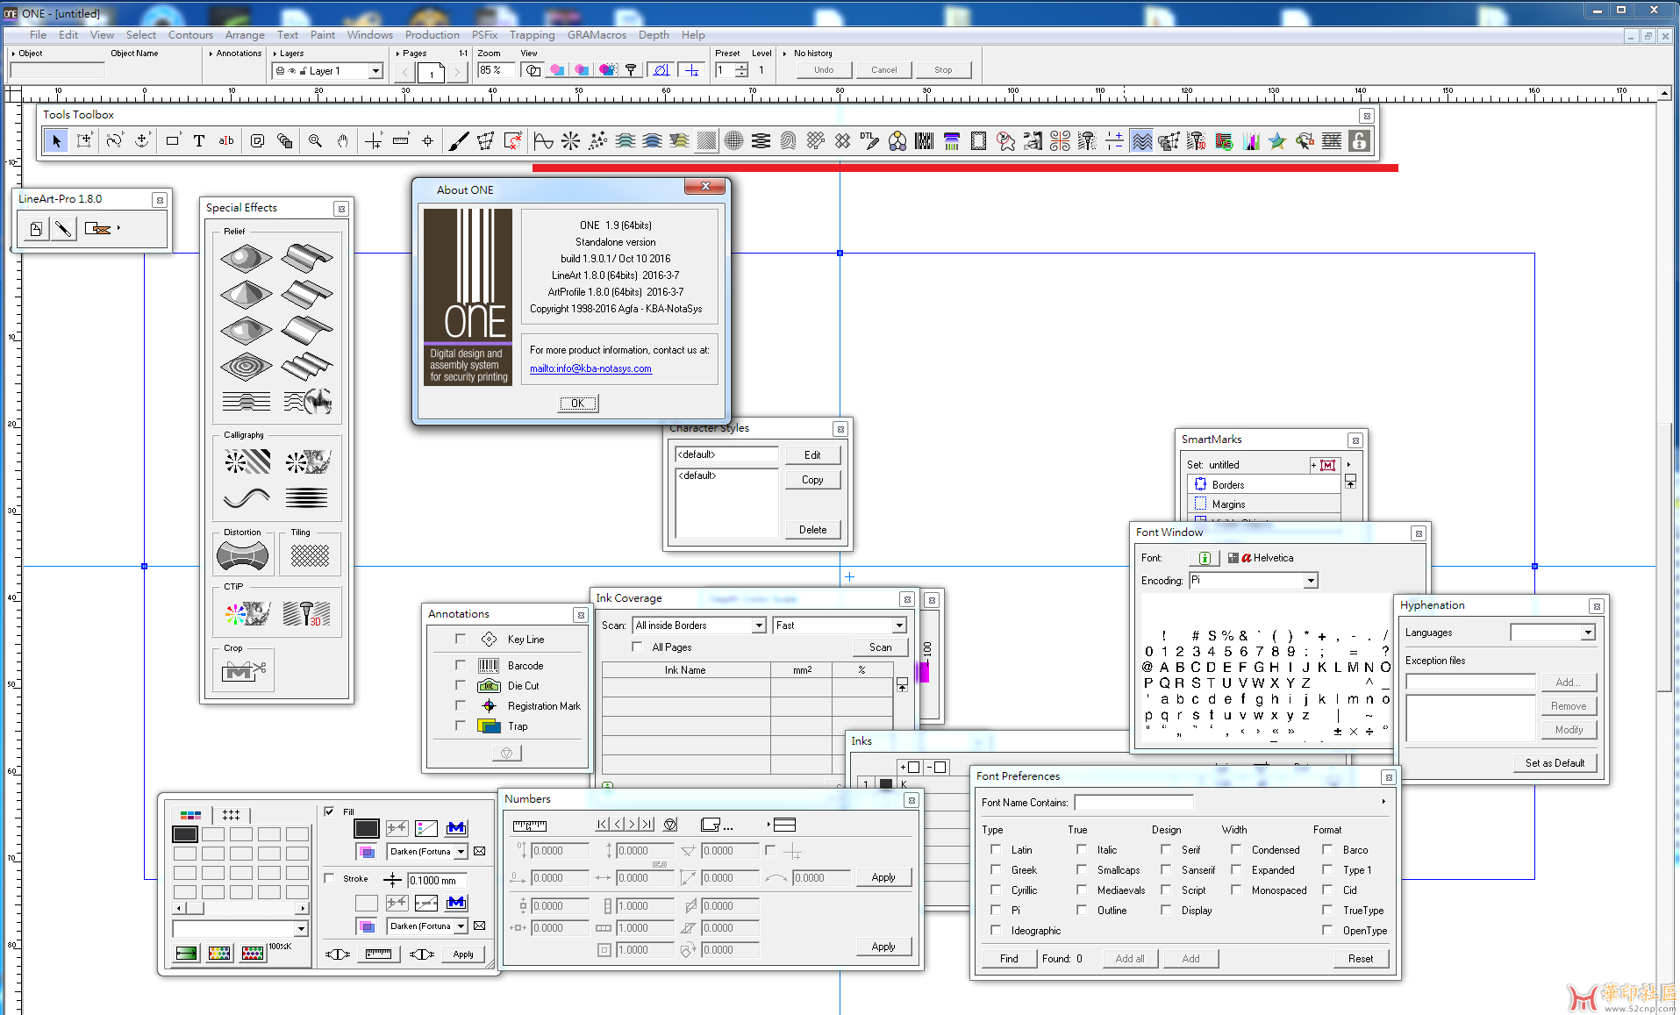Image resolution: width=1680 pixels, height=1015 pixels.
Task: Tick the Sanserif design checkbox
Action: [1166, 869]
